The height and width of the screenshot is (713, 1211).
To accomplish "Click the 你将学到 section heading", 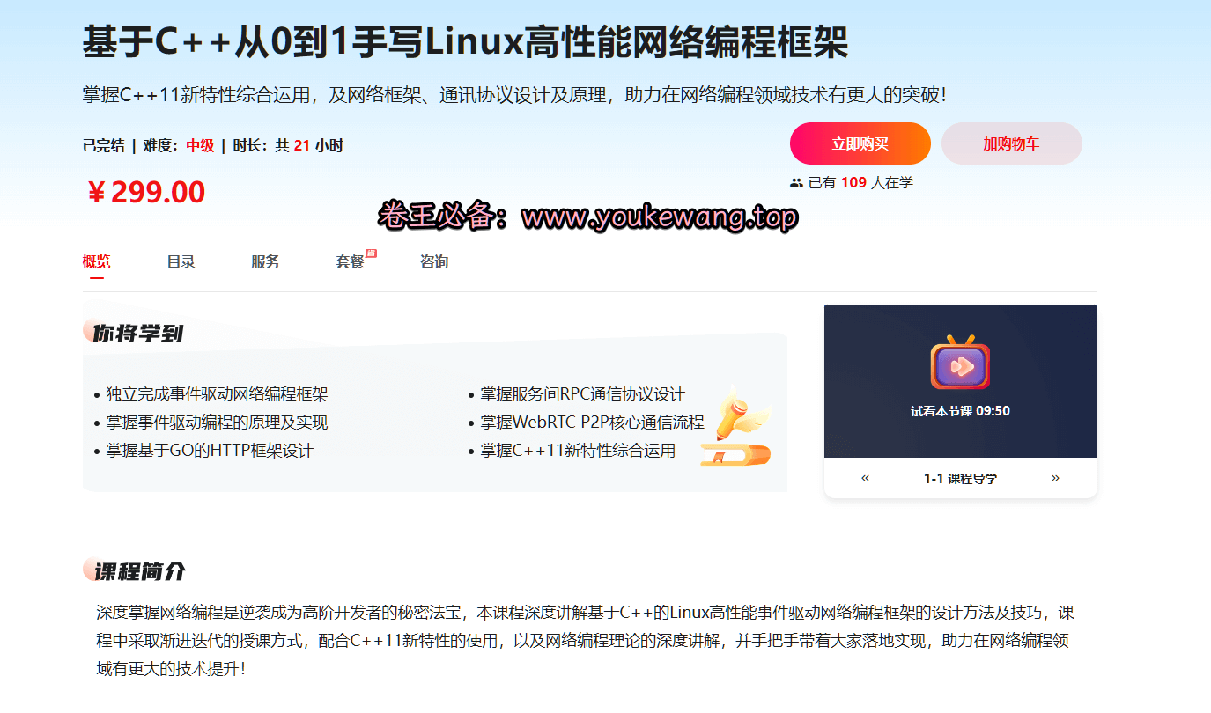I will pyautogui.click(x=138, y=334).
